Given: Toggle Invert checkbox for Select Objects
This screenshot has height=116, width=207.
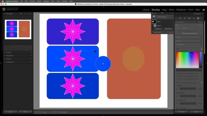Looking at the screenshot, I should click(x=197, y=22).
